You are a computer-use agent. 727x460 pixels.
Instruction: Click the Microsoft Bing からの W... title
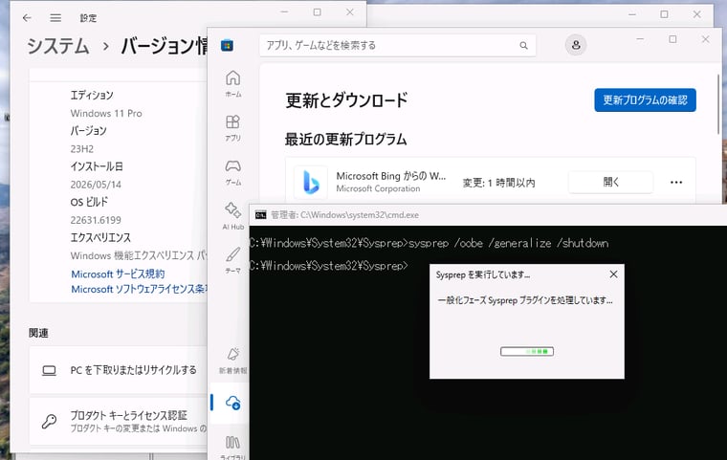[391, 176]
